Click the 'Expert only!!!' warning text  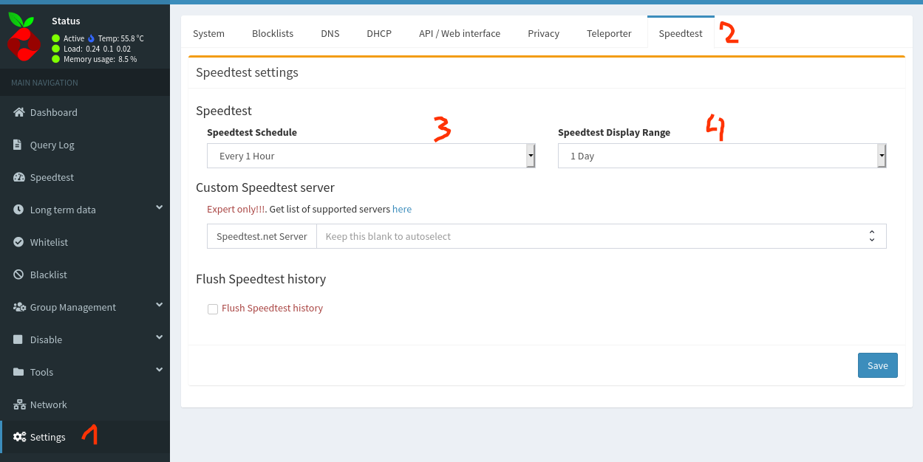[x=236, y=209]
